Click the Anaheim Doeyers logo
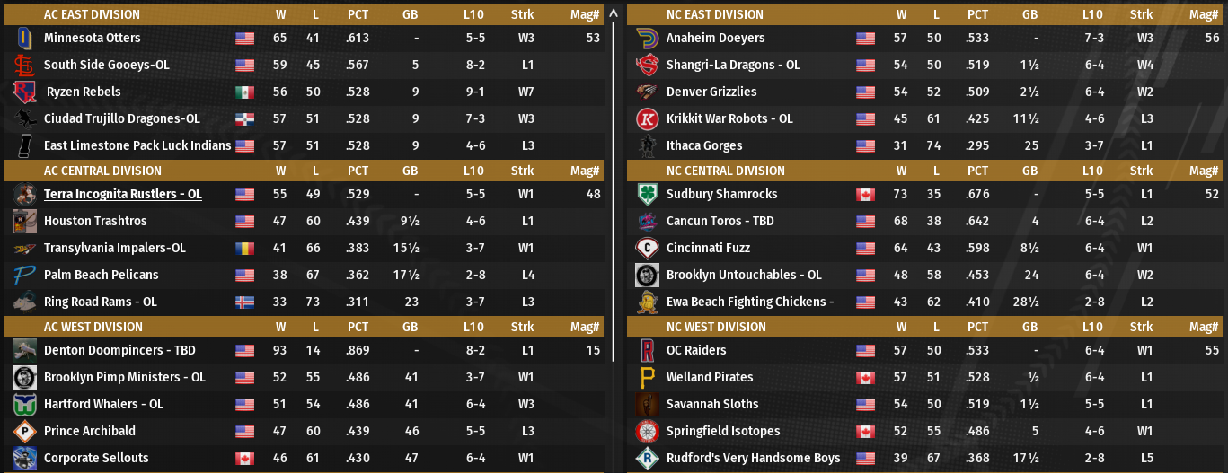The width and height of the screenshot is (1228, 473). pos(647,39)
